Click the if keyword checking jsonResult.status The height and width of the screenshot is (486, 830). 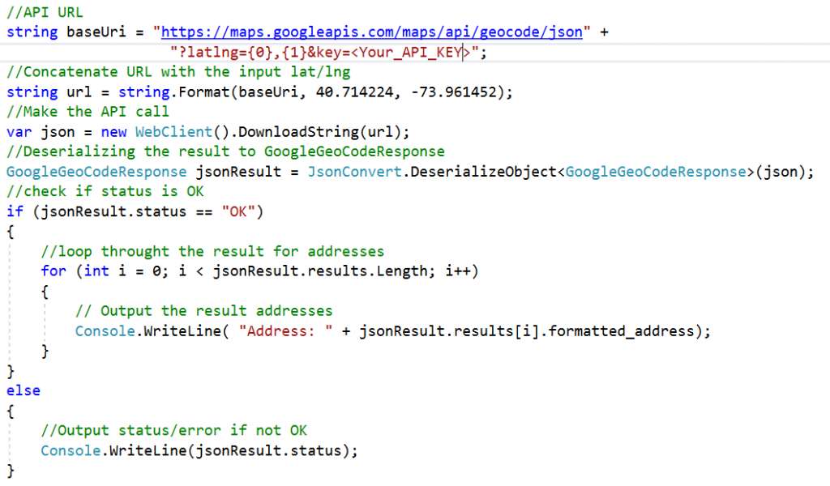[x=15, y=211]
